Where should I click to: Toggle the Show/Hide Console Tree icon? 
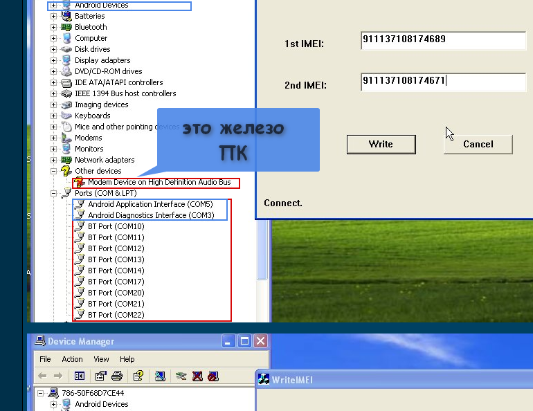click(79, 376)
